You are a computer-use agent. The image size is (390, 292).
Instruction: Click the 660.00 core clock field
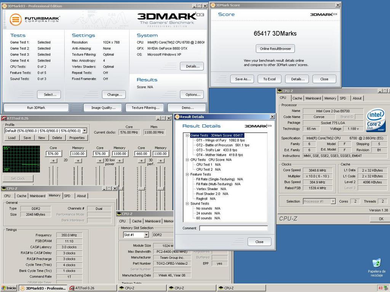(142, 154)
